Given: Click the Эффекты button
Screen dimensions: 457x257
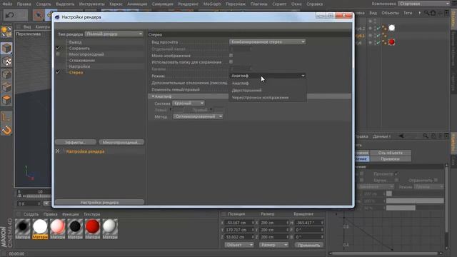Looking at the screenshot, I should pyautogui.click(x=76, y=143).
